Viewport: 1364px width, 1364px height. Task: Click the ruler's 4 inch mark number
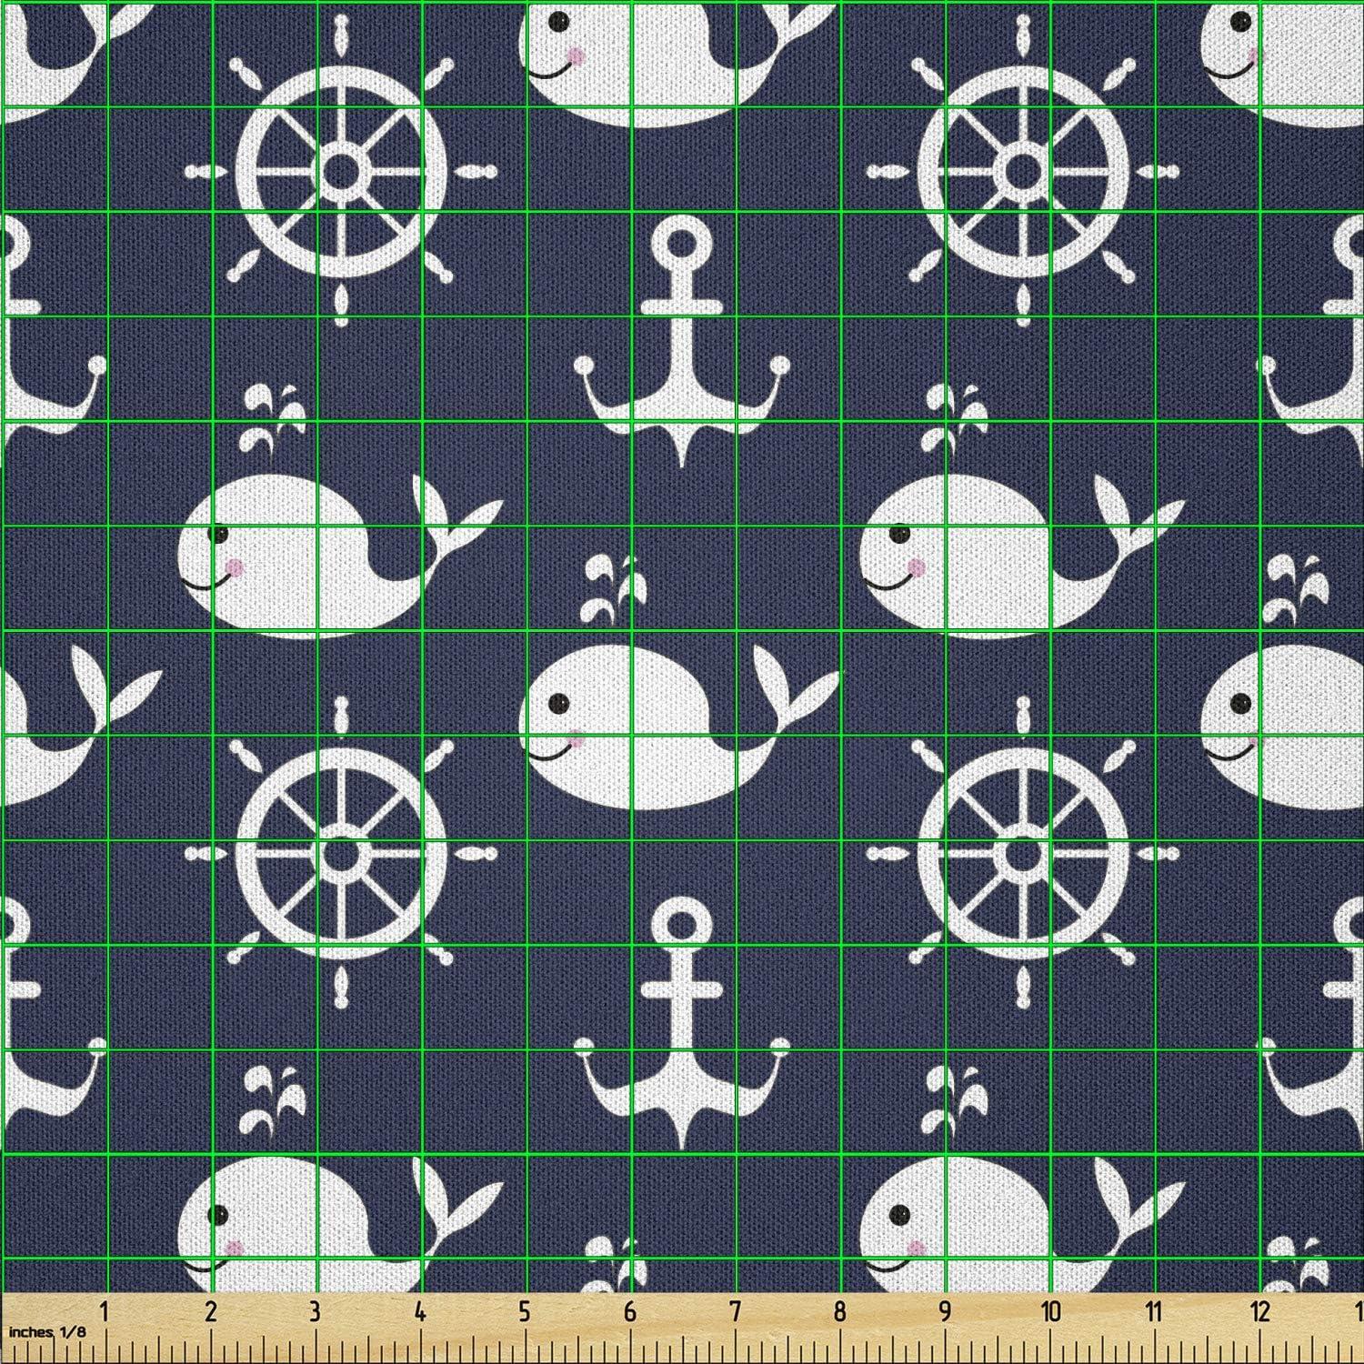pos(420,1312)
